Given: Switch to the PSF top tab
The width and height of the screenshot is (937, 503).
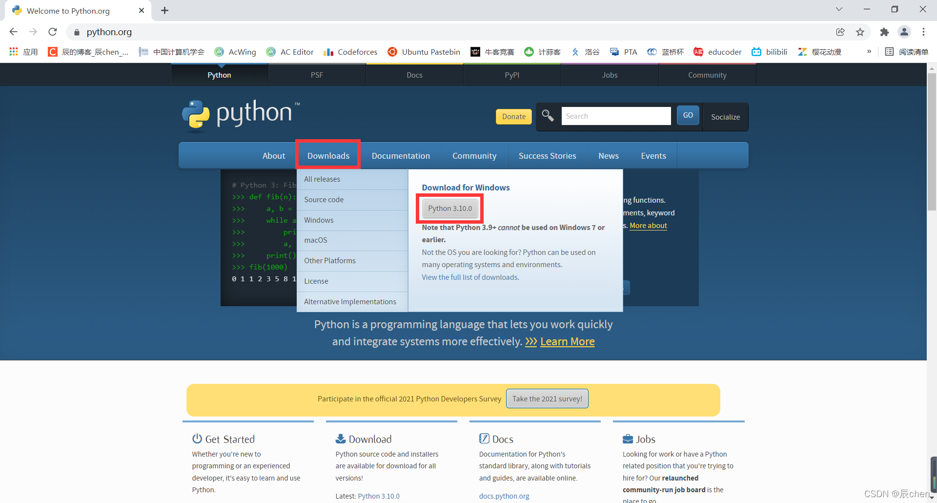Looking at the screenshot, I should point(317,75).
